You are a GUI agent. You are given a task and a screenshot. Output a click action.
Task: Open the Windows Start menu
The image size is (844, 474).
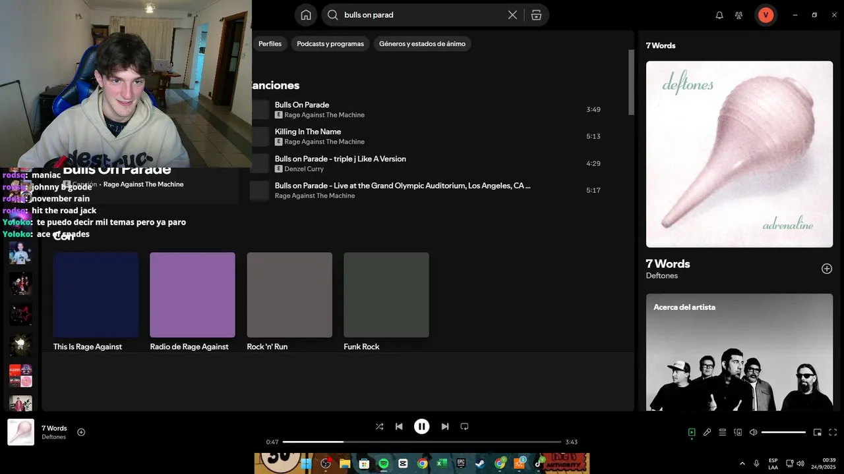tap(306, 463)
